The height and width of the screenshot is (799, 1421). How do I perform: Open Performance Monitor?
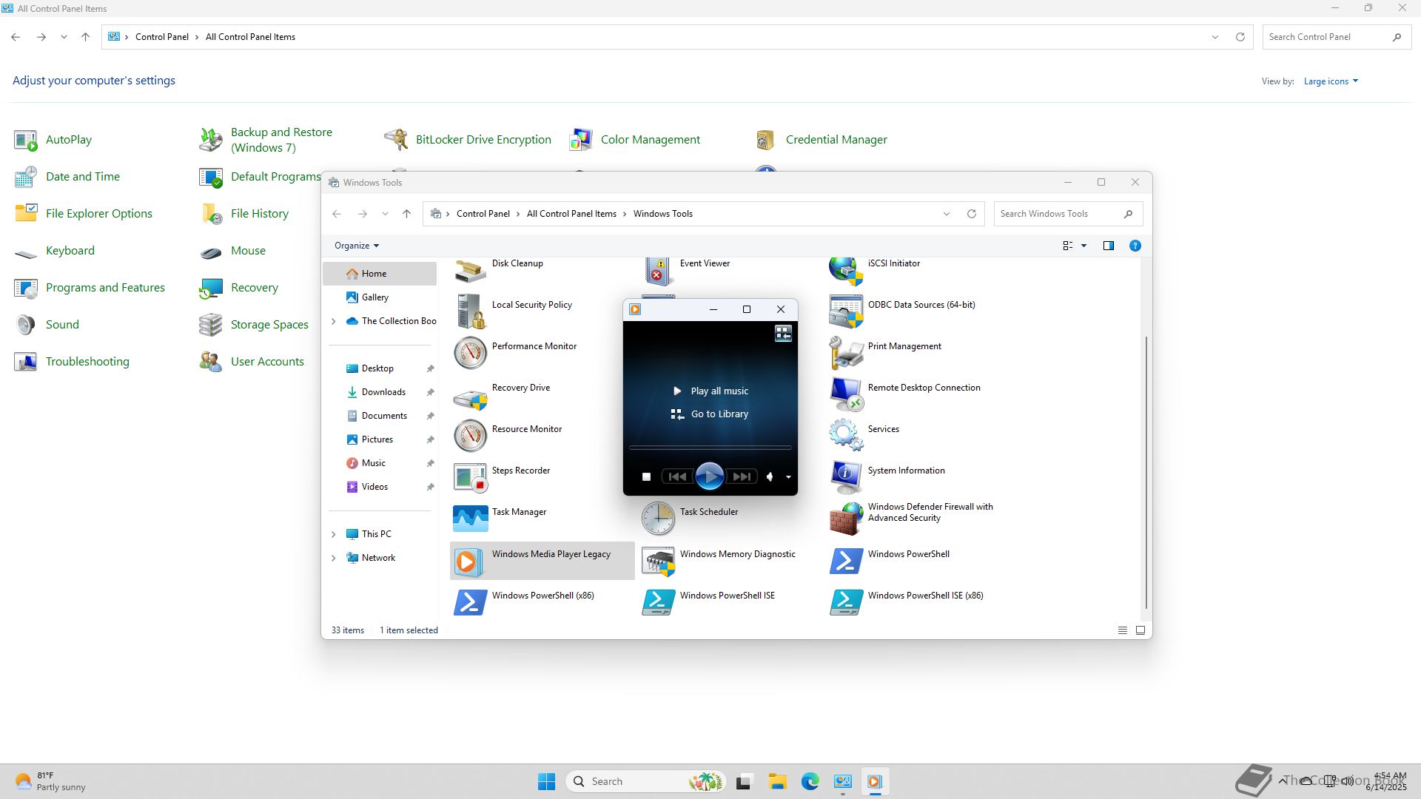533,346
